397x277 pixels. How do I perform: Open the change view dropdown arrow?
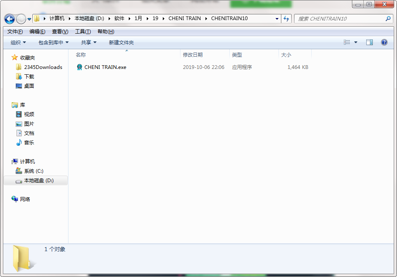coord(356,42)
